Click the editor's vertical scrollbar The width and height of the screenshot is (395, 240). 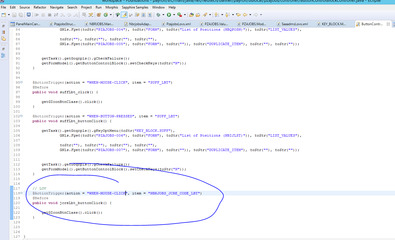tap(393, 113)
